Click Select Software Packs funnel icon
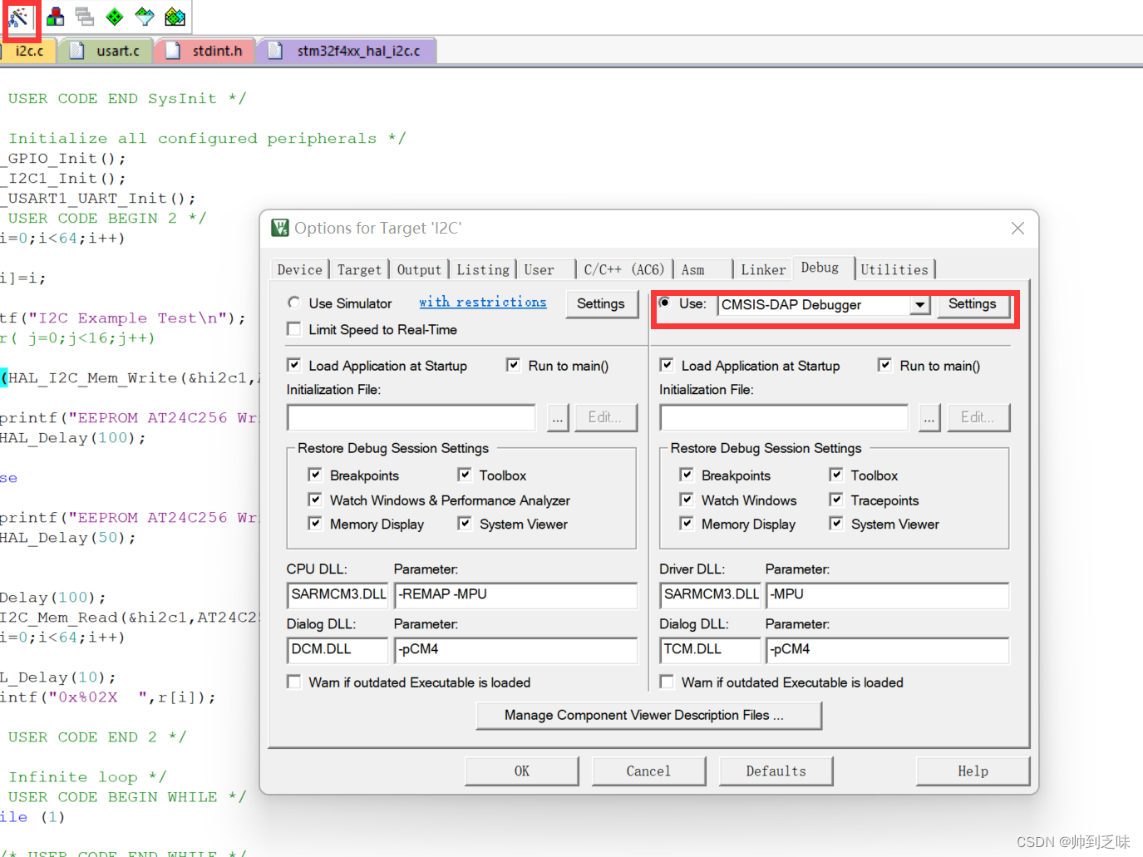The height and width of the screenshot is (857, 1143). (x=145, y=17)
